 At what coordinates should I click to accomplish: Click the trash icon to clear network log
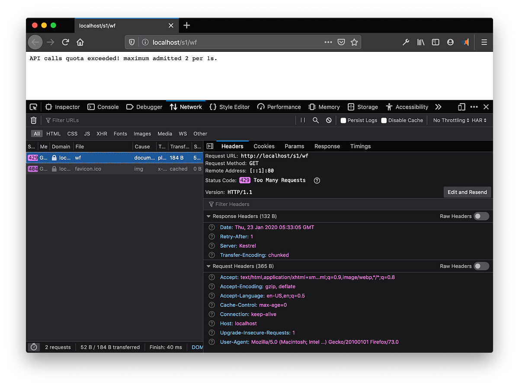[x=34, y=120]
